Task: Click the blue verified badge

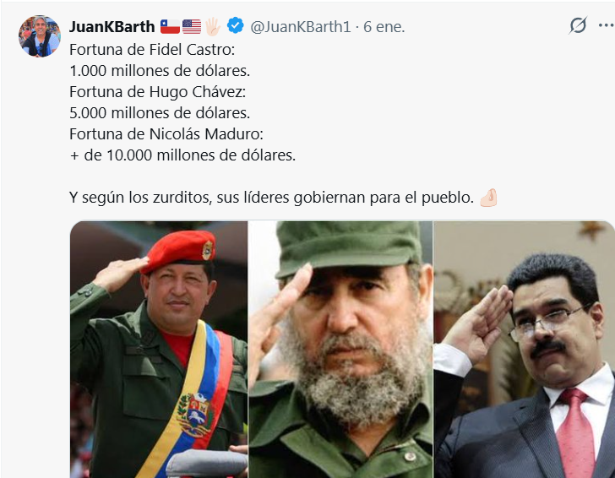Action: [236, 26]
